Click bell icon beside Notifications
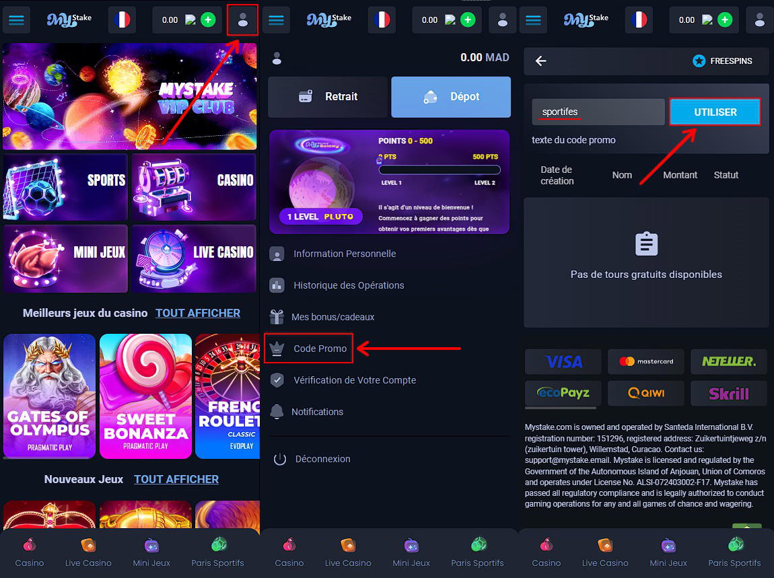The width and height of the screenshot is (774, 578). [277, 411]
